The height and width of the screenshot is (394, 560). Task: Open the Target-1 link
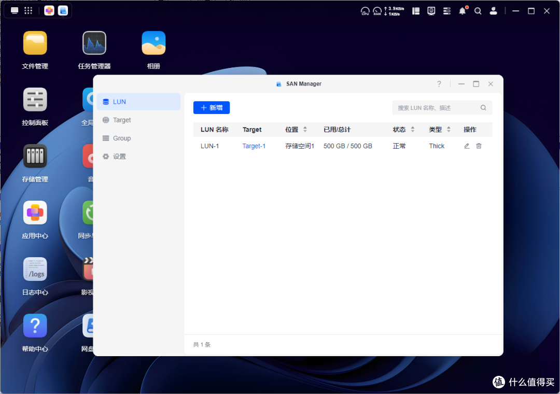[x=254, y=146]
